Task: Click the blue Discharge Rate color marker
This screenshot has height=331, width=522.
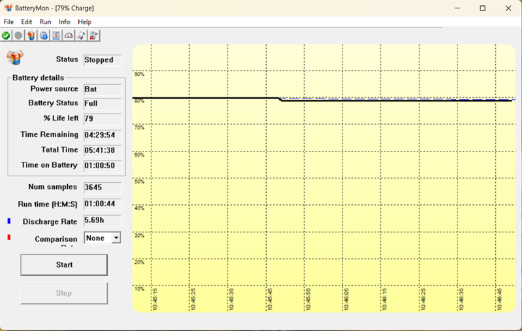Action: [8, 222]
